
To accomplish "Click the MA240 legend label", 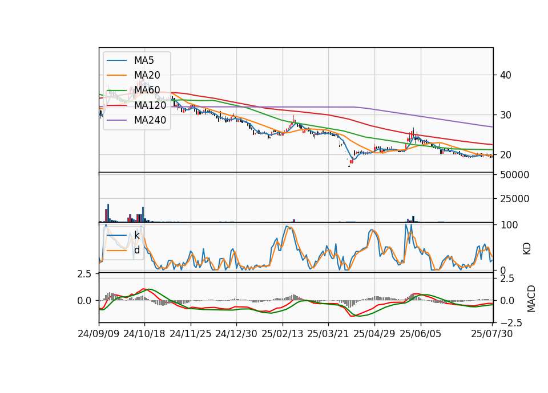I will (x=150, y=120).
